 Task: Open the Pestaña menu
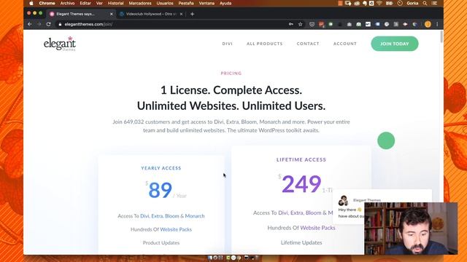tap(186, 3)
